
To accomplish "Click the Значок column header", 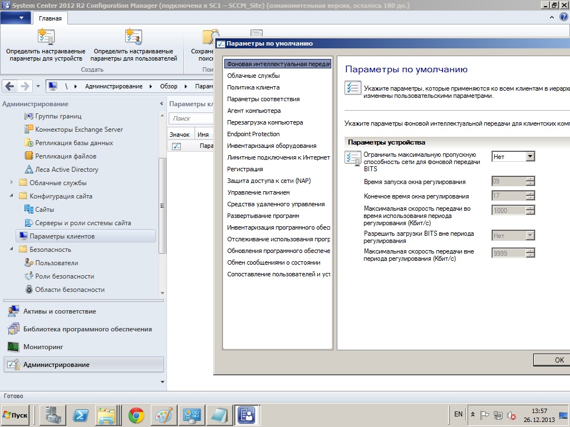I will (x=181, y=135).
